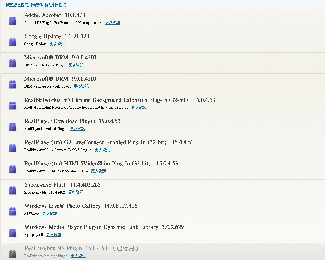Click the Windows Media Player Plug-in icon
Screen dimensions: 325x260
coord(13,232)
